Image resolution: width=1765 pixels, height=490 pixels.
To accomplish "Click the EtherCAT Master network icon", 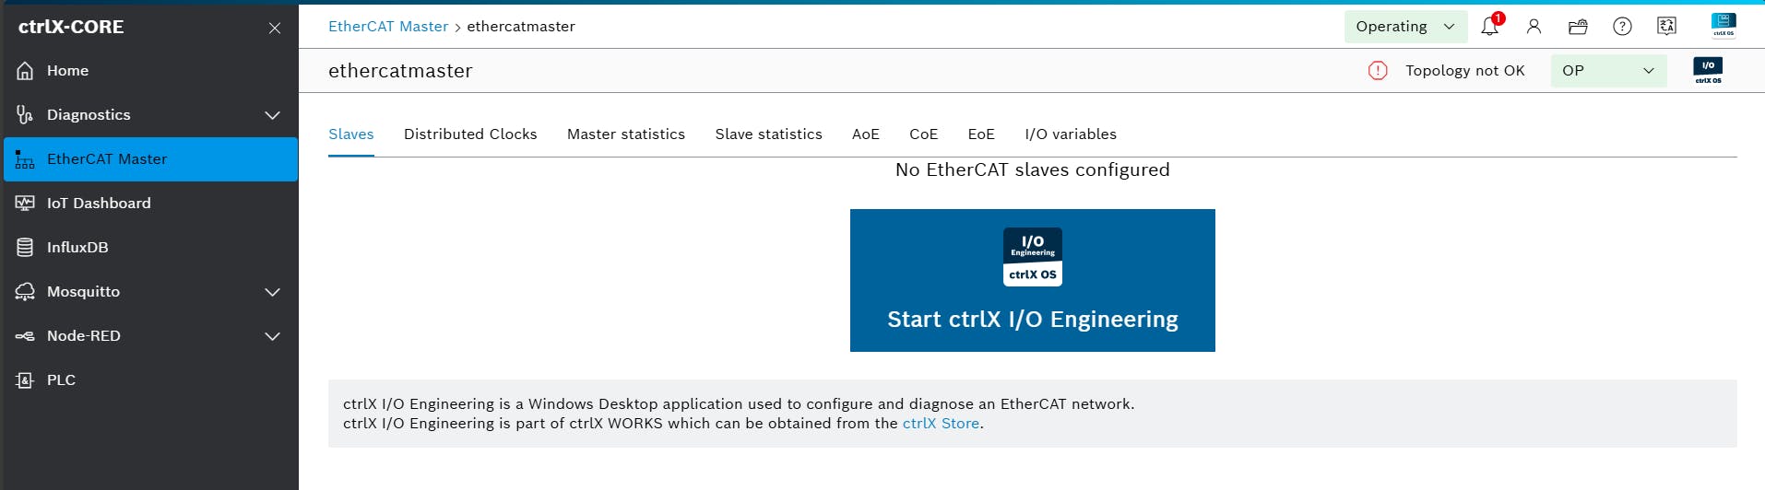I will point(25,159).
